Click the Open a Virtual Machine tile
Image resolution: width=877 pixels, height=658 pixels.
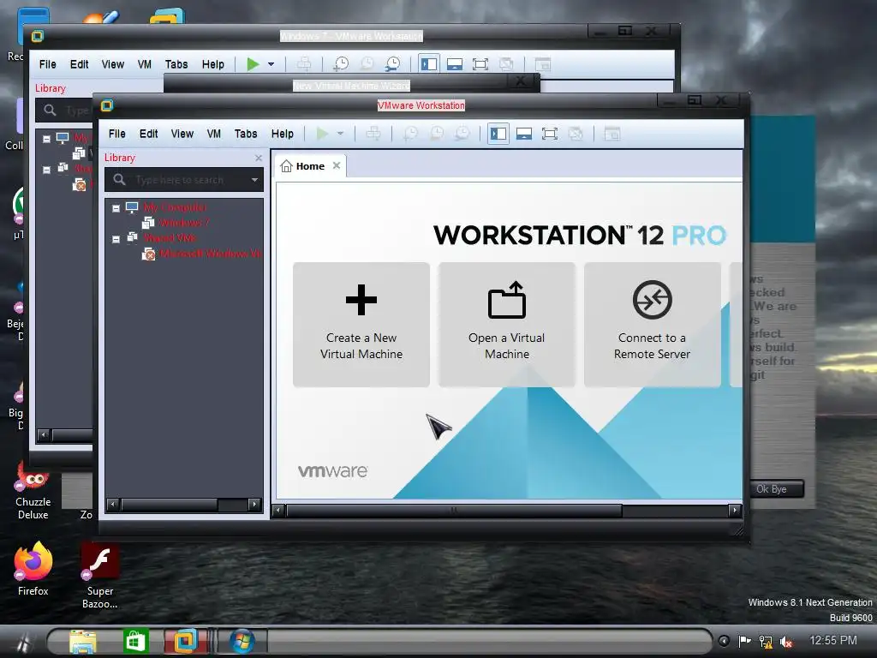pyautogui.click(x=507, y=325)
